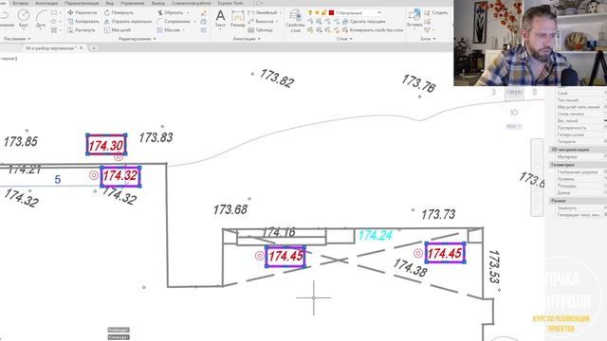The image size is (607, 341).
Task: Click Копировать свойства слоя
Action: (x=373, y=29)
